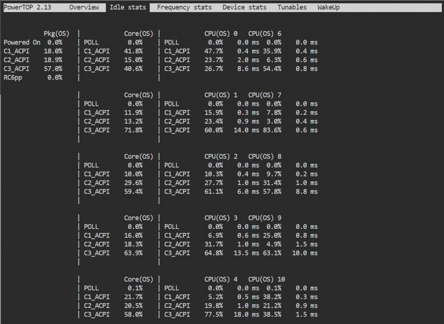Click the CPU 3 value 31.7%
The image size is (444, 324).
[x=214, y=244]
